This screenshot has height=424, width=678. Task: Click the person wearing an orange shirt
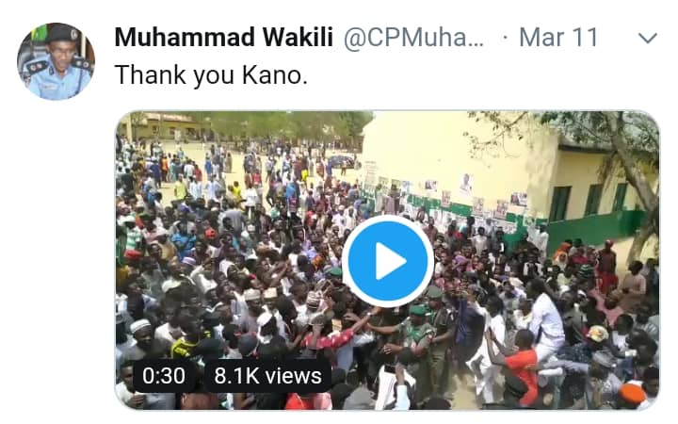[520, 367]
